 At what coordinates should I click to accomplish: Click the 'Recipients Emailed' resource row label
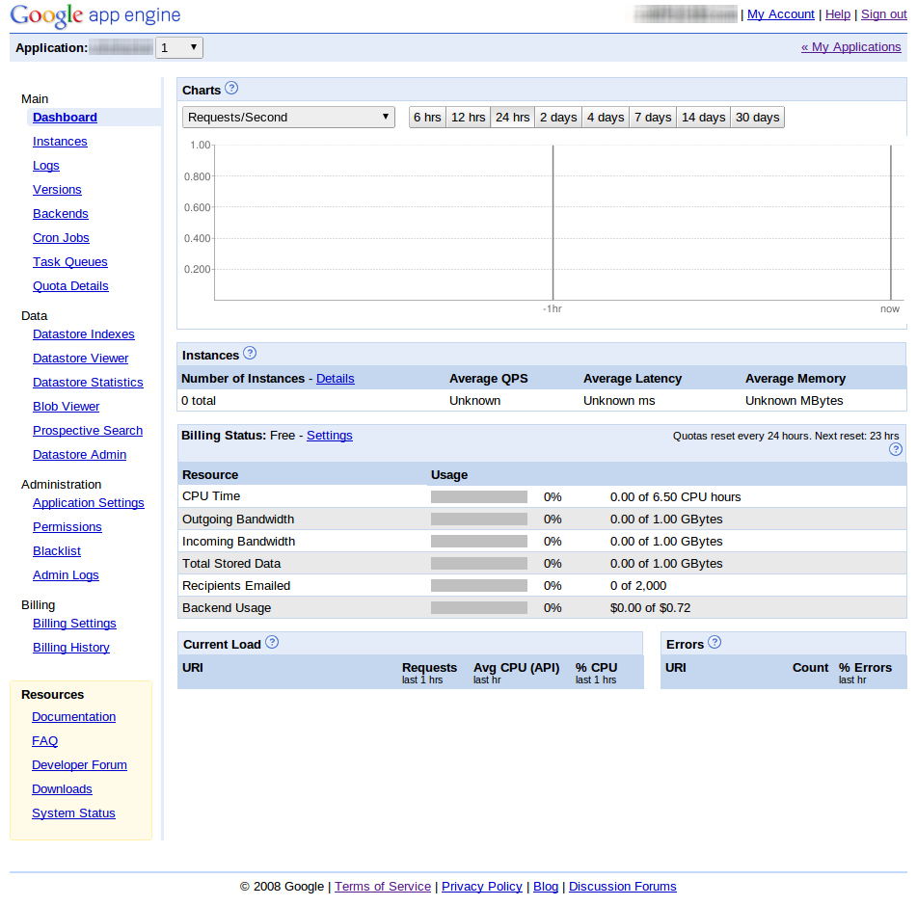coord(236,586)
